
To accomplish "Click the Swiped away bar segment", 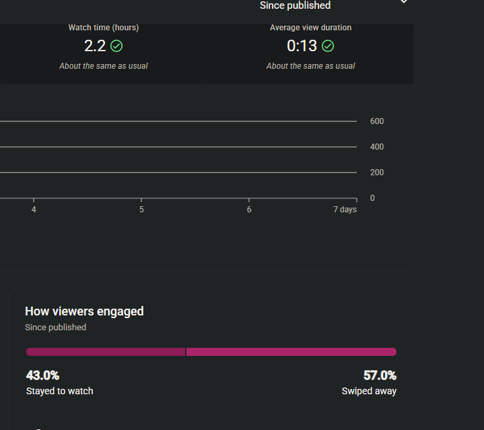I will tap(291, 352).
